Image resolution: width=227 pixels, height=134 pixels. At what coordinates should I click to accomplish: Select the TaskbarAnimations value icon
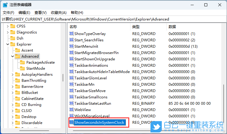coord(72,65)
